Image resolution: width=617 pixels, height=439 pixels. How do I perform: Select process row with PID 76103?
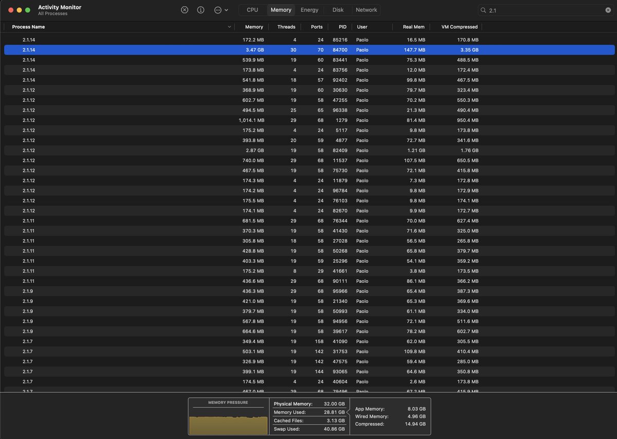coord(310,200)
